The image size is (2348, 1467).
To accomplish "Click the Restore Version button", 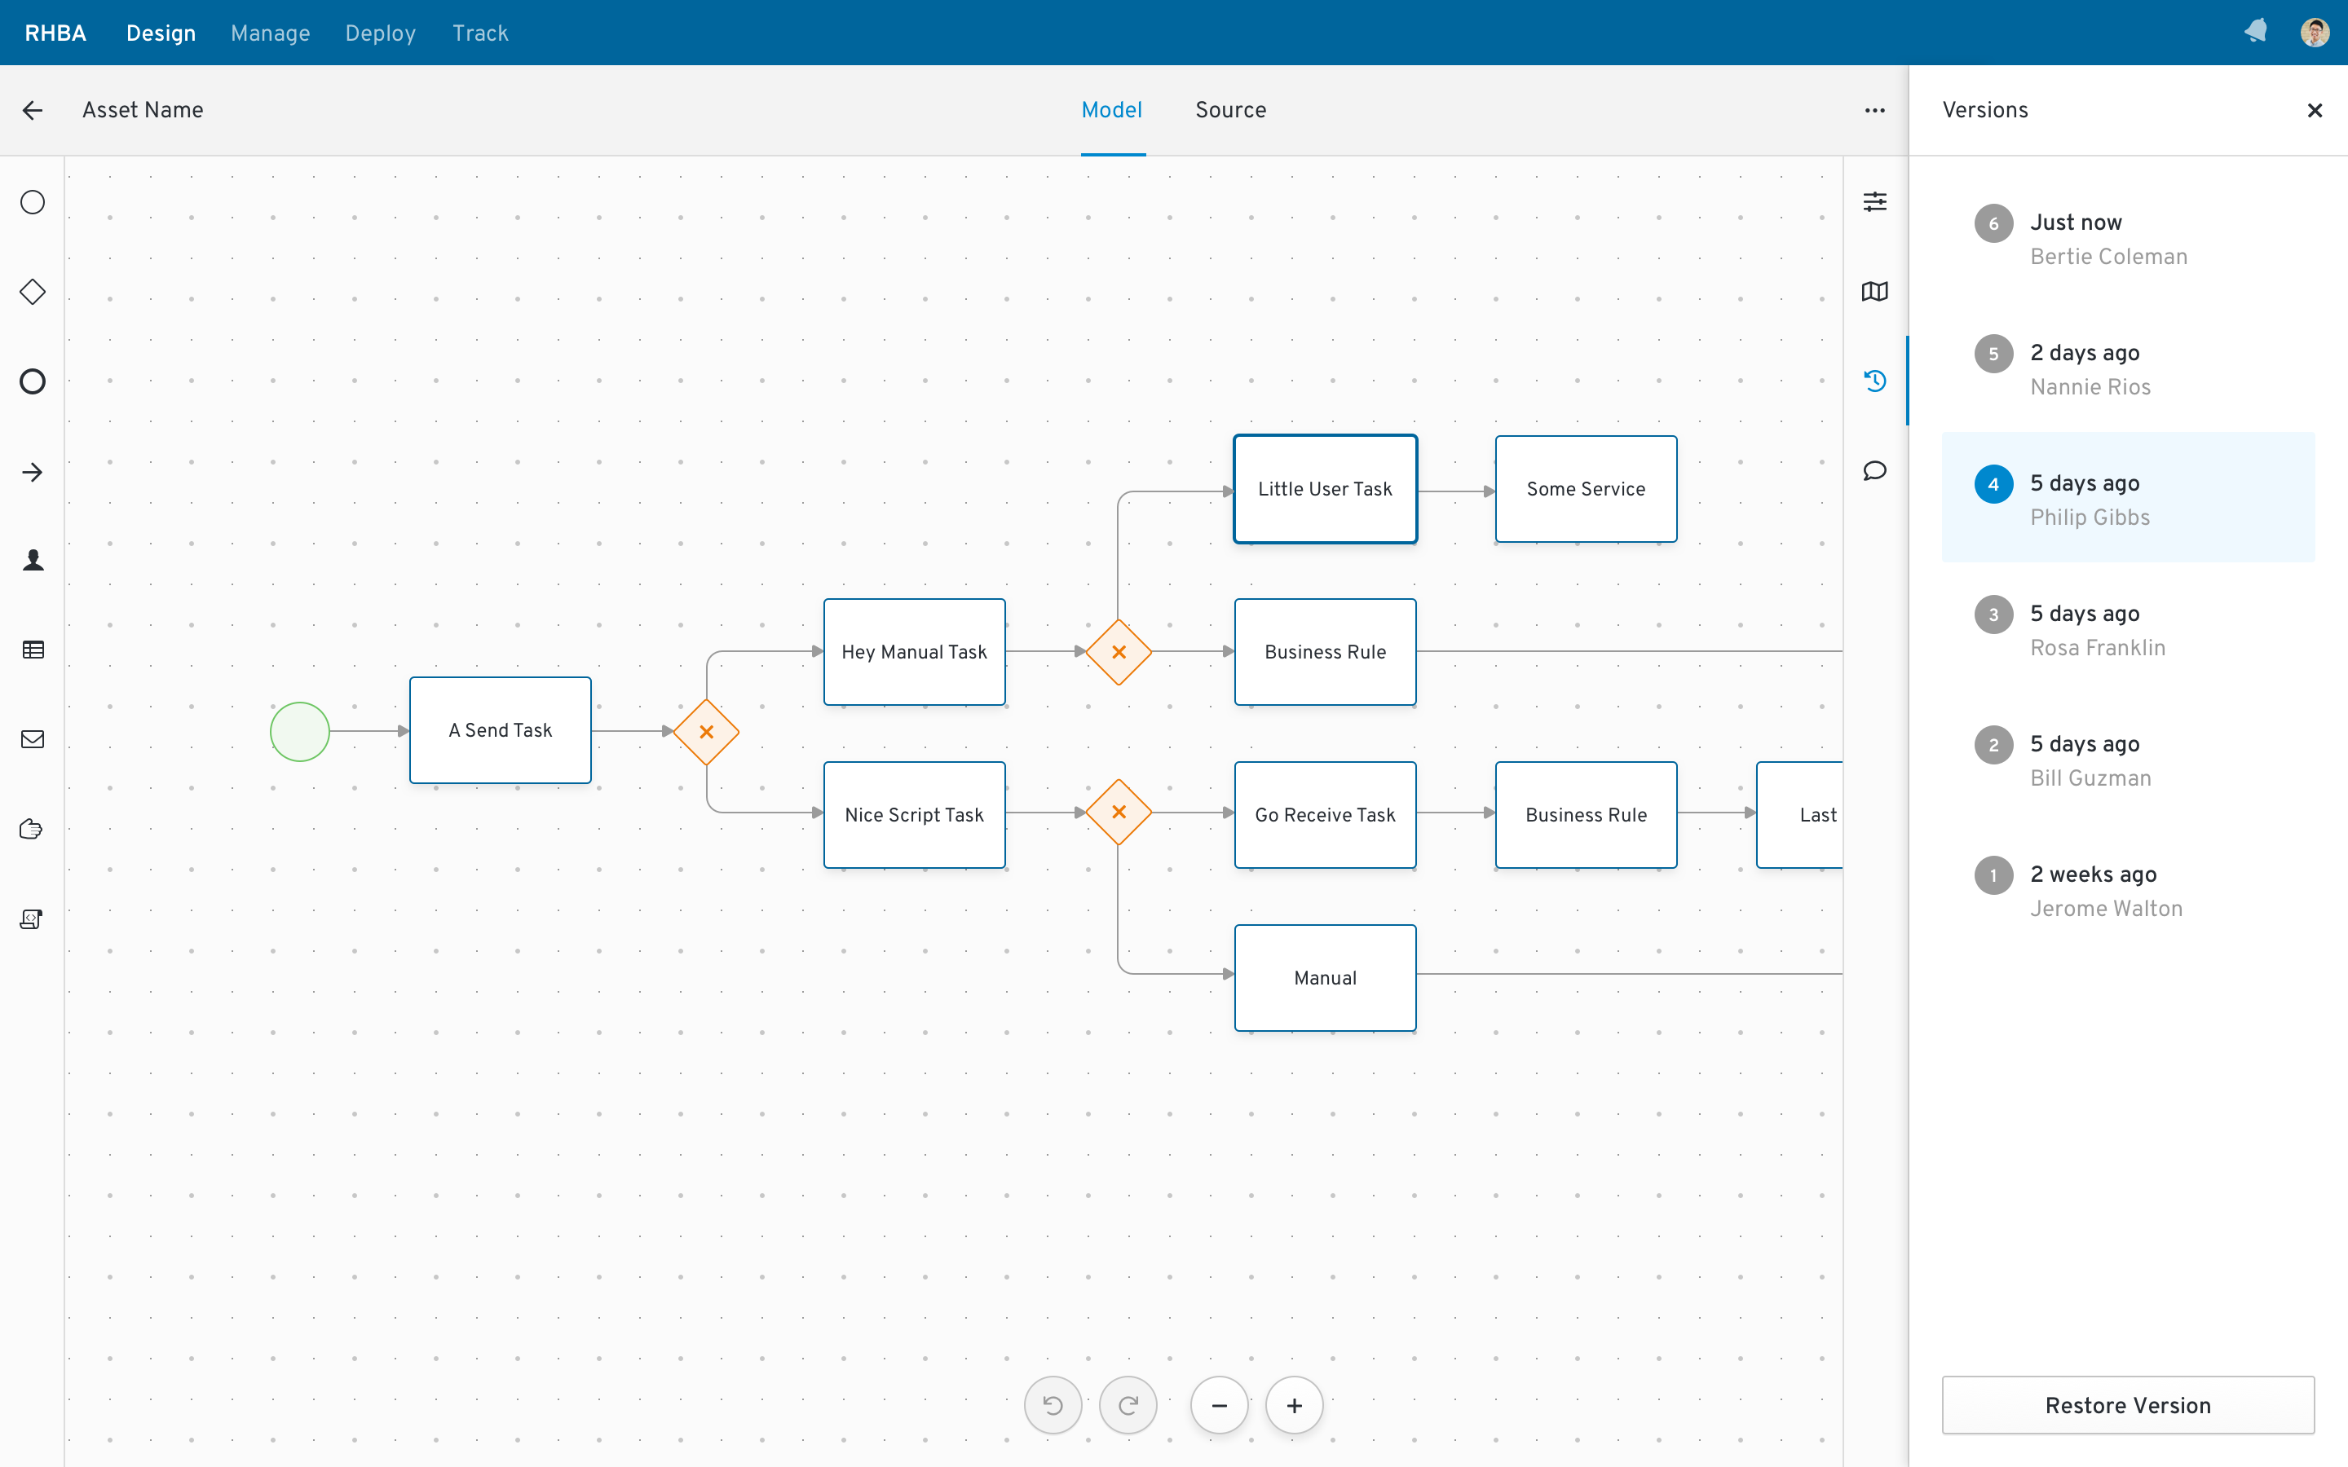I will click(2127, 1405).
